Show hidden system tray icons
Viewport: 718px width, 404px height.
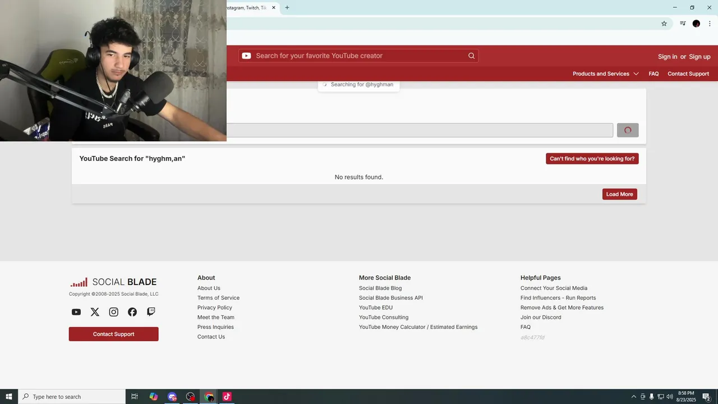(x=634, y=397)
